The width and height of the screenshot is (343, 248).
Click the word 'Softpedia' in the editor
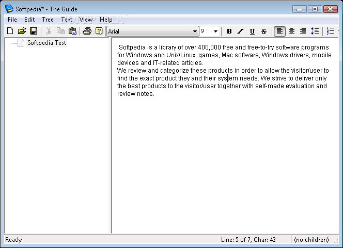[132, 47]
